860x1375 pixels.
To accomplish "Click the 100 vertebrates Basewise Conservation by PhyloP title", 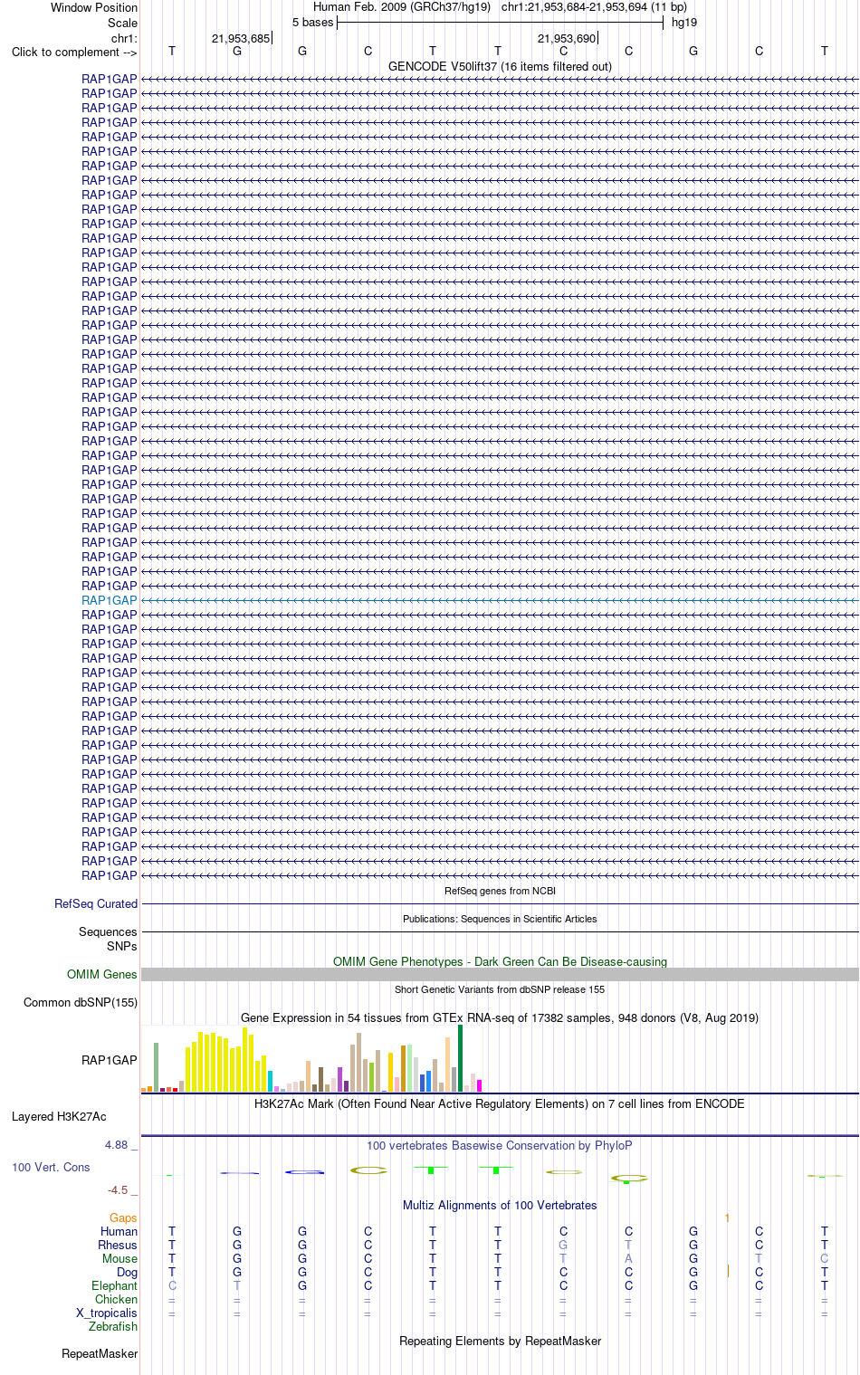I will coord(500,1145).
